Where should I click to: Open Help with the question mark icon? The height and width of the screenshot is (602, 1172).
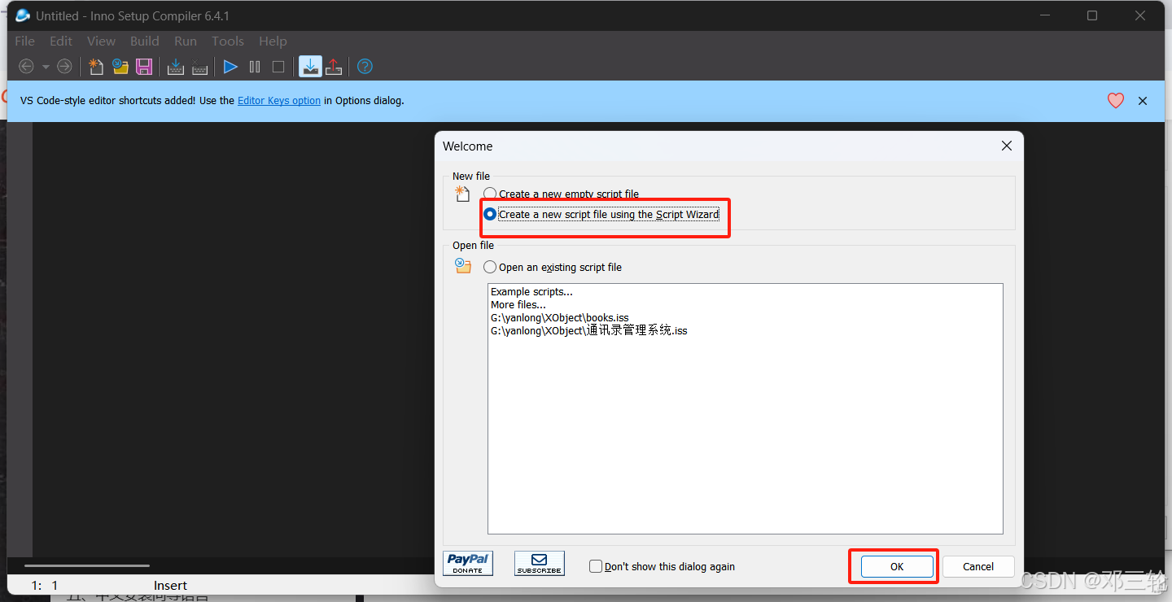point(365,67)
